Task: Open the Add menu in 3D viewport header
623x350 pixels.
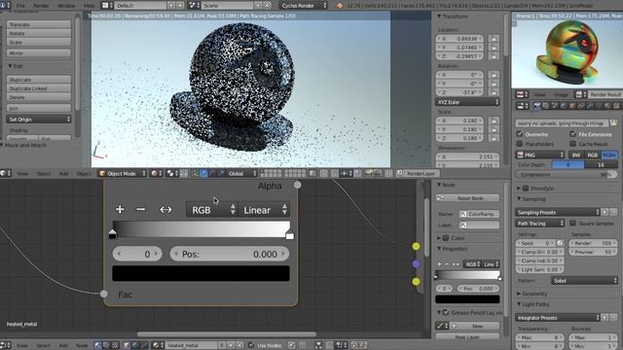Action: [x=63, y=173]
